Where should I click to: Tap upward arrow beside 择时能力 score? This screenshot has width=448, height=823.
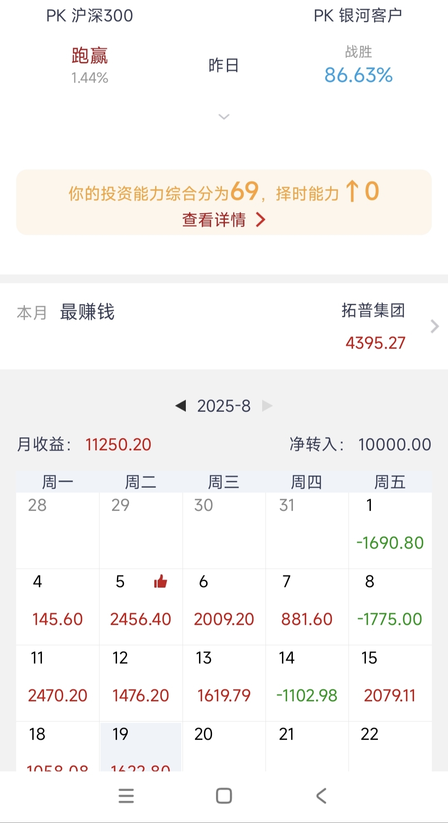pos(352,191)
